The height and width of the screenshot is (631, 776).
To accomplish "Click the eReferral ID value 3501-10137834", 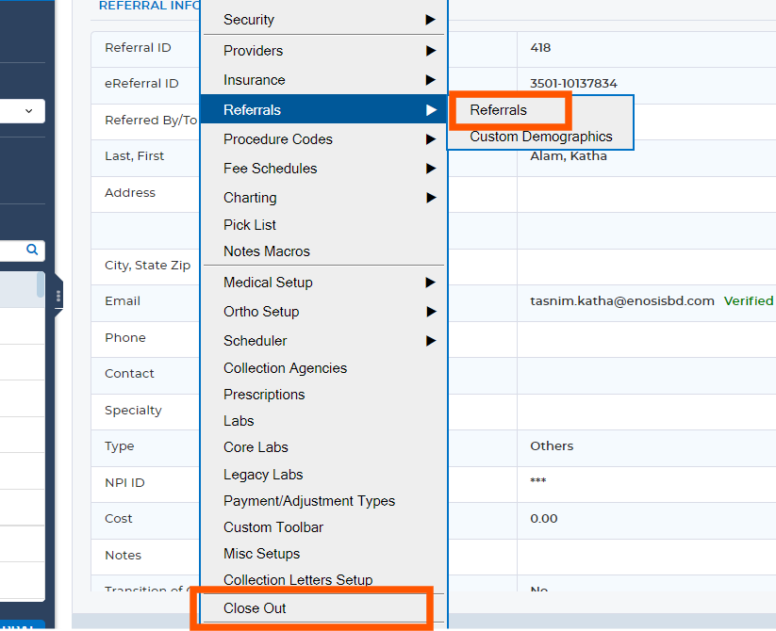I will (x=573, y=84).
